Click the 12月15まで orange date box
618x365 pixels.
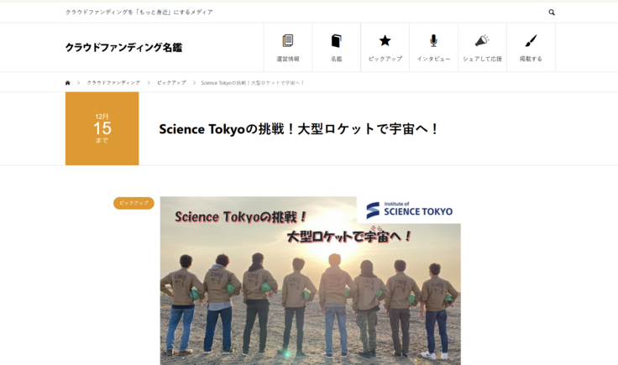(102, 128)
